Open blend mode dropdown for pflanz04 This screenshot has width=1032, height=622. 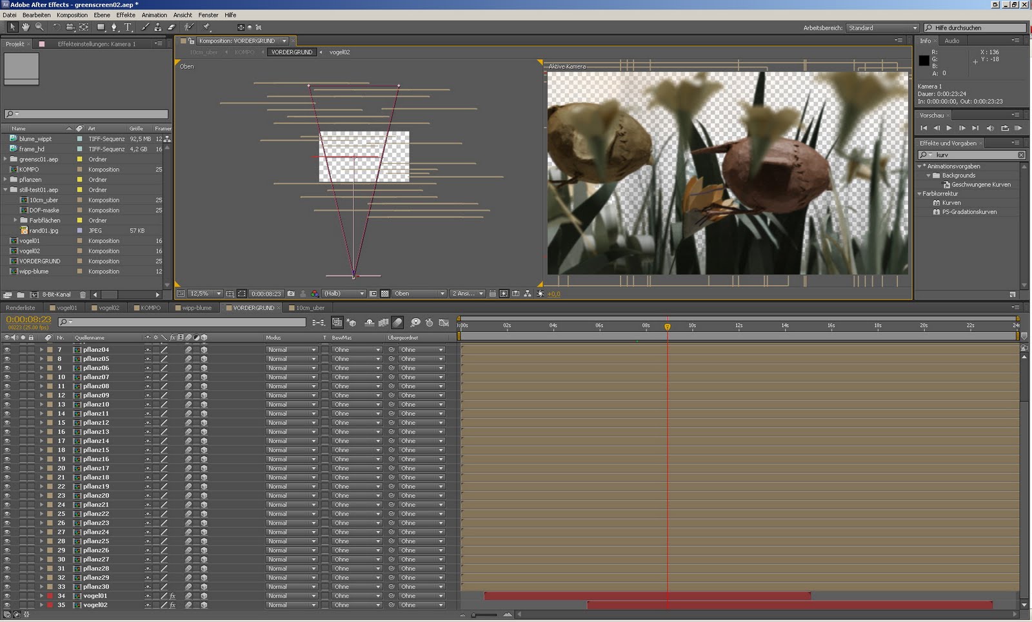pos(292,350)
